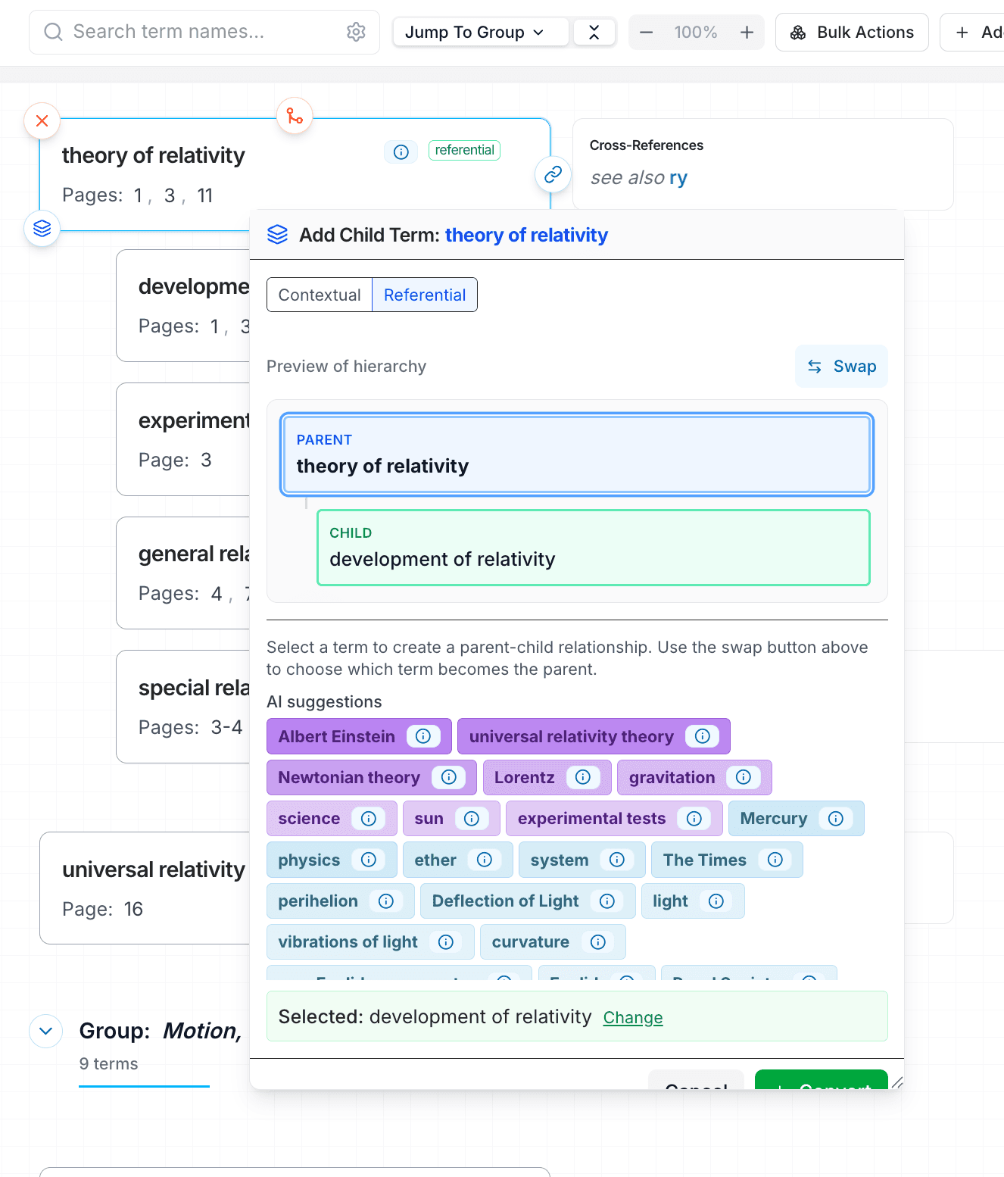Viewport: 1004px width, 1177px height.
Task: Click the layers add-child icon on the term card
Action: click(42, 228)
